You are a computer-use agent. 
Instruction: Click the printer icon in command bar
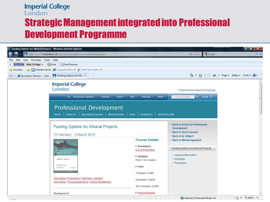coord(214,75)
